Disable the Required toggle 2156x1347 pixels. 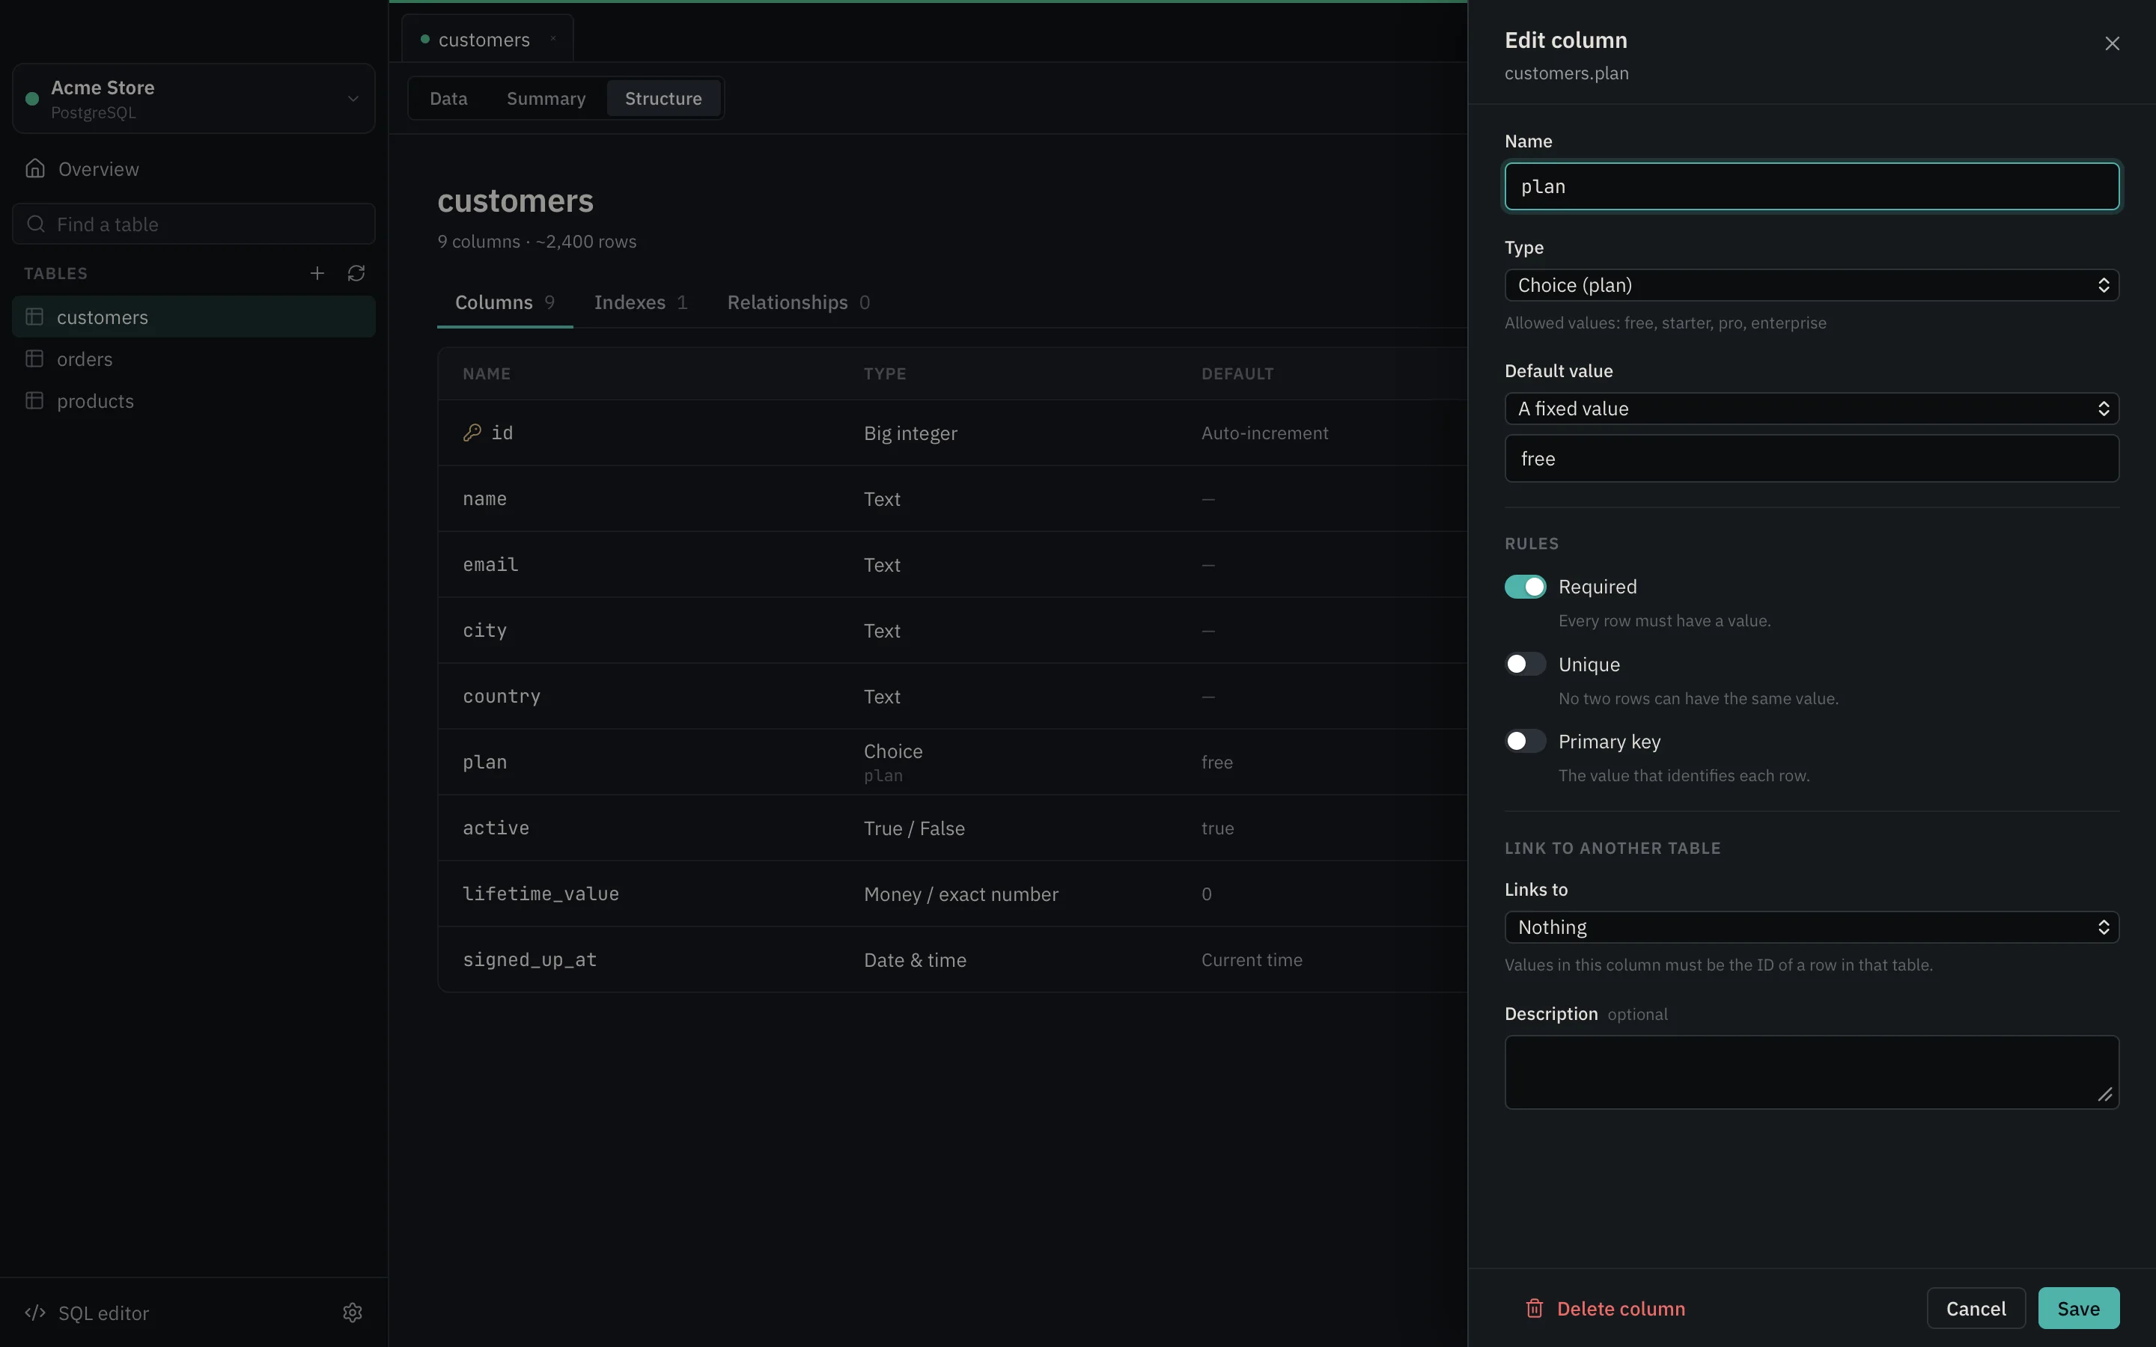tap(1525, 587)
